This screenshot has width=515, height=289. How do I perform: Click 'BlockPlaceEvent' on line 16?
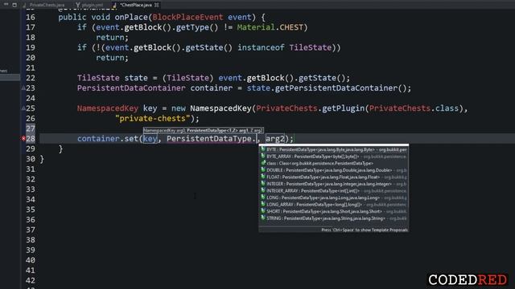[x=187, y=17]
